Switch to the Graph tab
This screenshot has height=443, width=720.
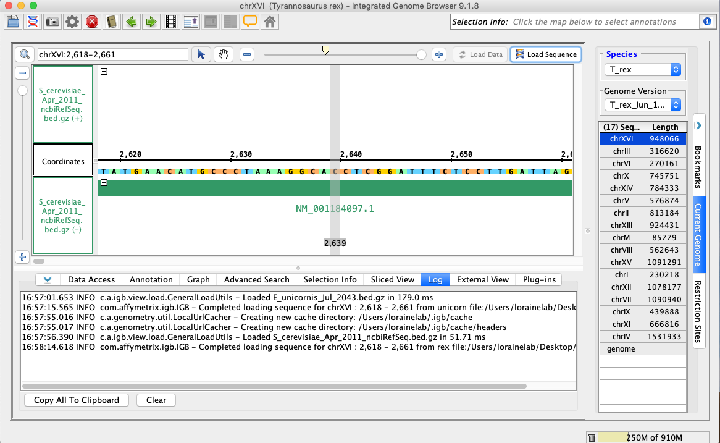[x=198, y=279]
